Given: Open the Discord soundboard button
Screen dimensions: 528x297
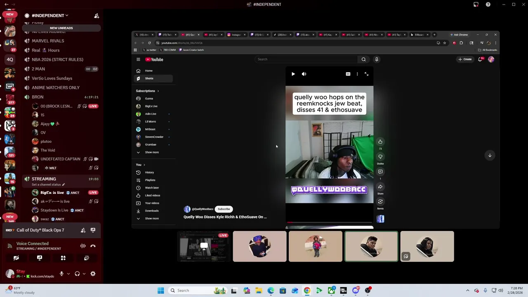Looking at the screenshot, I should (x=87, y=258).
